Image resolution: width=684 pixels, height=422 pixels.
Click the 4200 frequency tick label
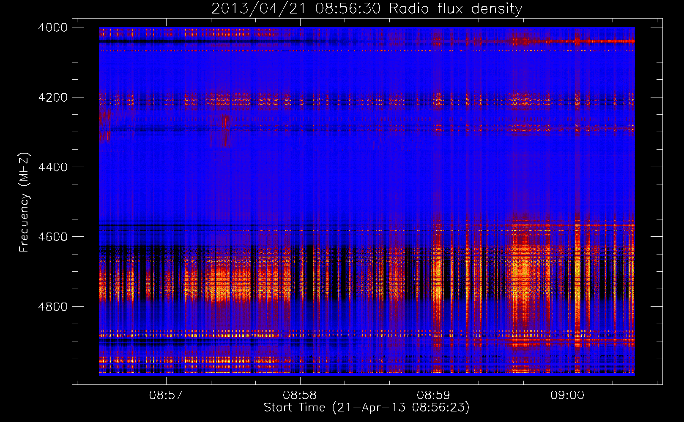pos(53,97)
